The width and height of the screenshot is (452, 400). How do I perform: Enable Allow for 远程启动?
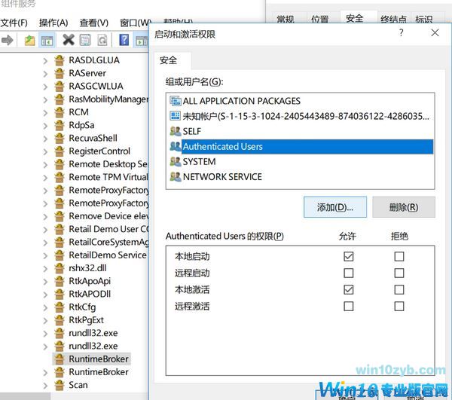(x=349, y=273)
